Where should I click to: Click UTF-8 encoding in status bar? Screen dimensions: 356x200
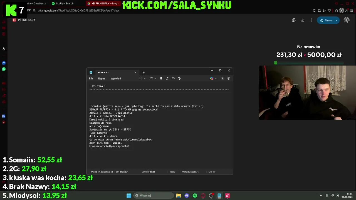click(212, 172)
